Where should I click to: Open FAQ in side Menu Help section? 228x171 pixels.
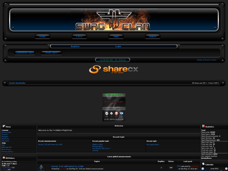tap(3, 145)
